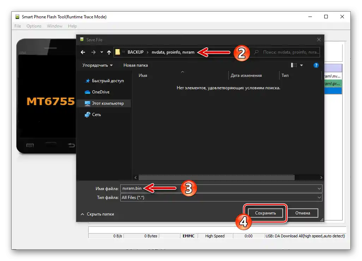This screenshot has height=261, width=362.
Task: Open help with the question mark icon
Action: click(316, 65)
